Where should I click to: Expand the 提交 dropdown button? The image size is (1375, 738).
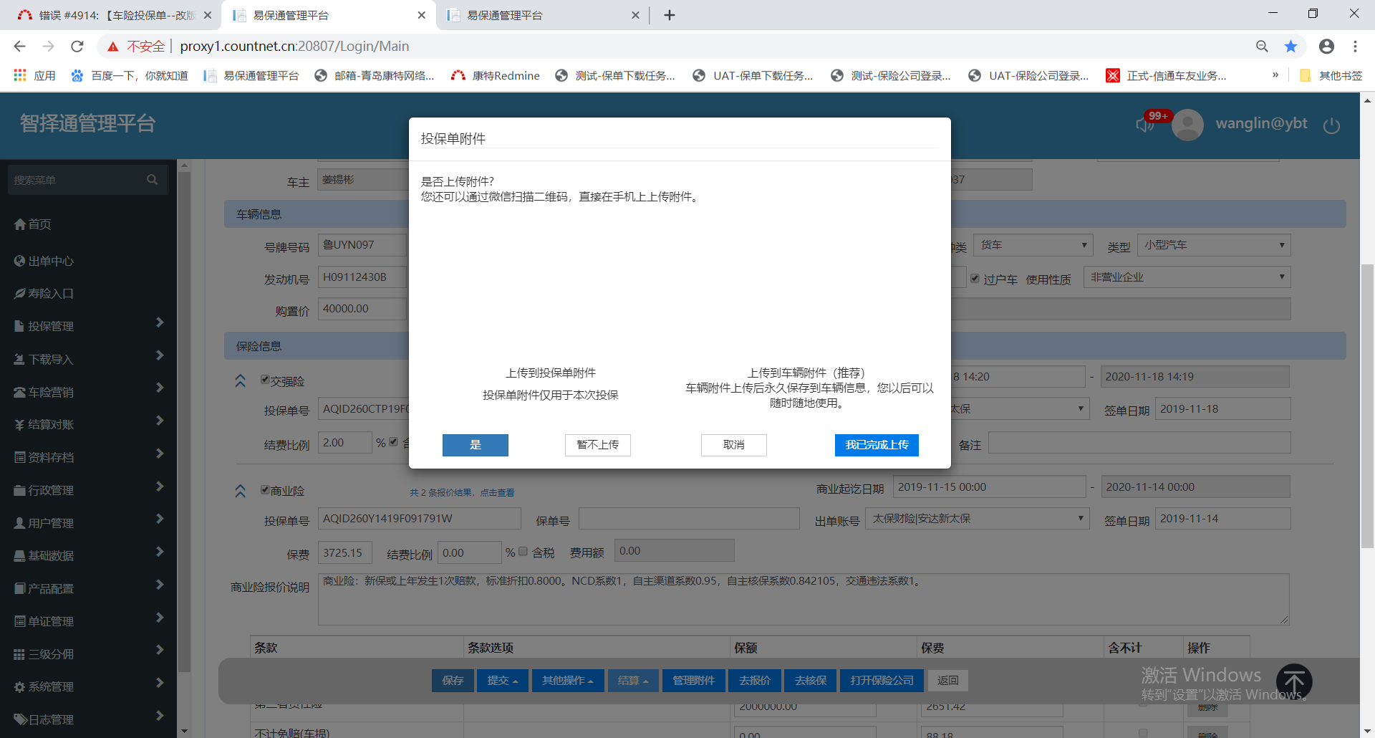(x=503, y=681)
